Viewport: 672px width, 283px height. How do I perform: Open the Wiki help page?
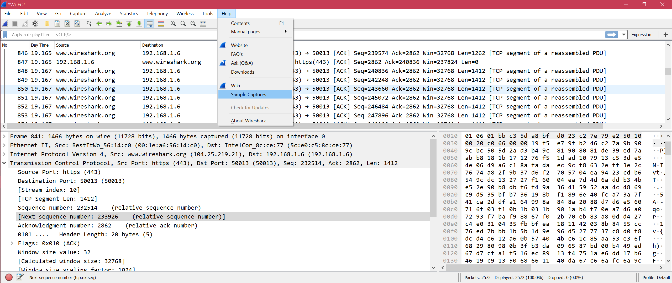(x=235, y=85)
